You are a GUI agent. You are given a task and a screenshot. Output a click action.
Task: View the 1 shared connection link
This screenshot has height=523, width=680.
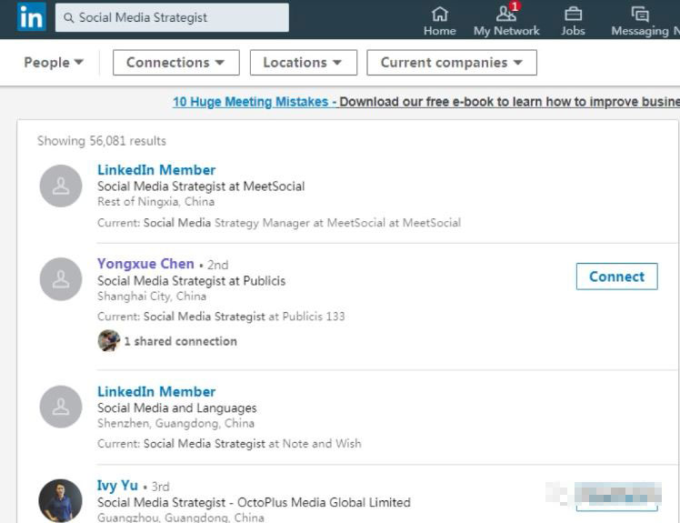coord(180,341)
